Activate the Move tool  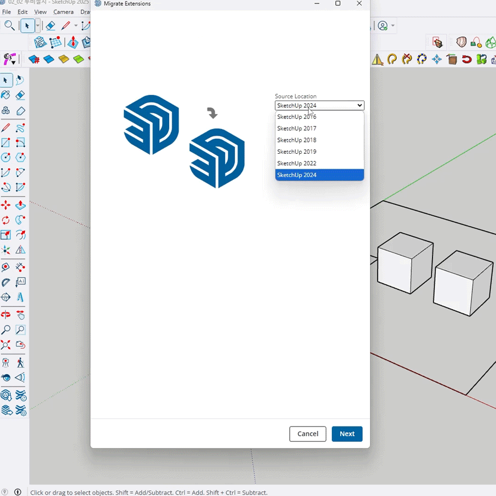coord(5,205)
